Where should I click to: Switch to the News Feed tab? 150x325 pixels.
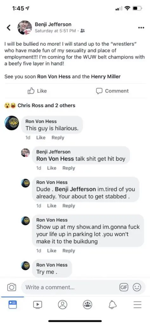(x=13, y=304)
